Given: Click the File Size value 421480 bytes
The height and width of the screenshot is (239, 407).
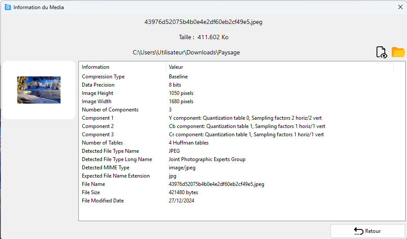Looking at the screenshot, I should pyautogui.click(x=183, y=192).
